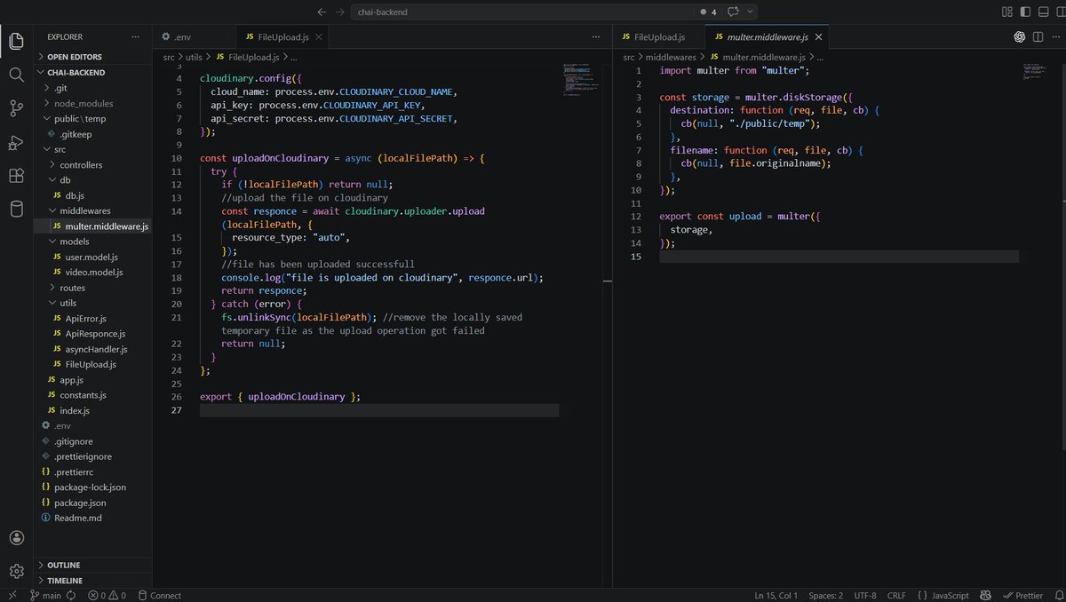1066x602 pixels.
Task: Click the ChatGPT icon in right editor toolbar
Action: pos(1020,36)
